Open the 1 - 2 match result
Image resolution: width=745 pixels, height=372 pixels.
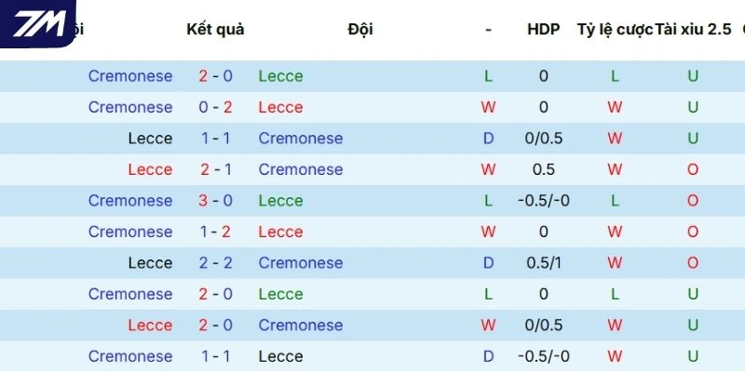point(215,232)
